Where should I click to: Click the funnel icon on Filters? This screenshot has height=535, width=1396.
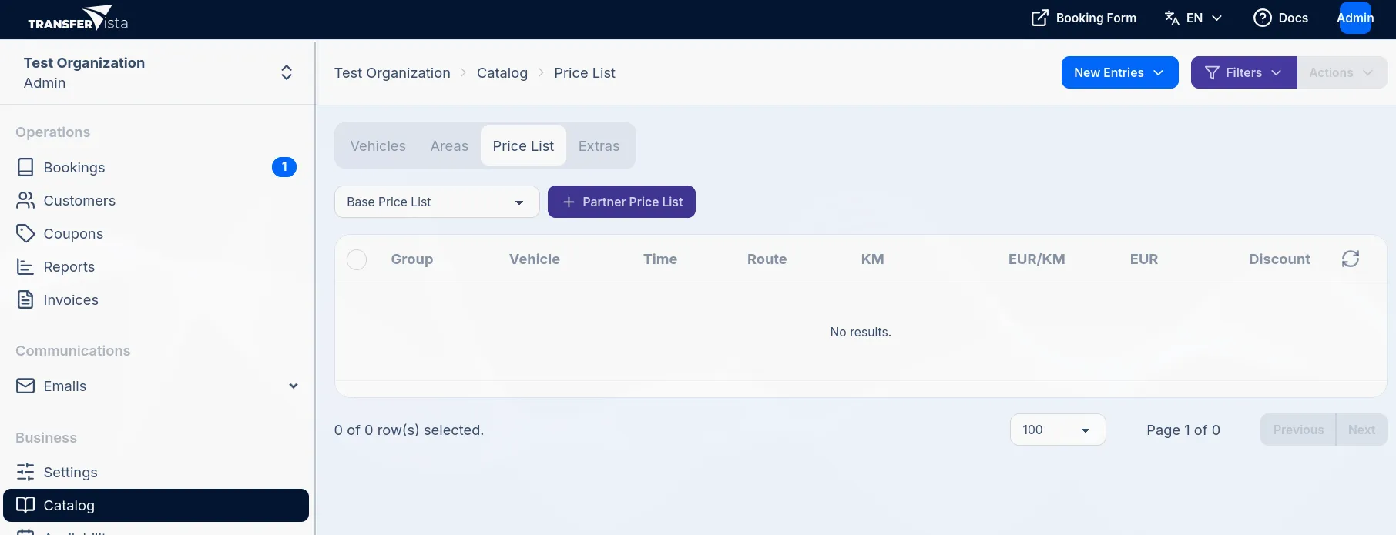click(x=1212, y=72)
